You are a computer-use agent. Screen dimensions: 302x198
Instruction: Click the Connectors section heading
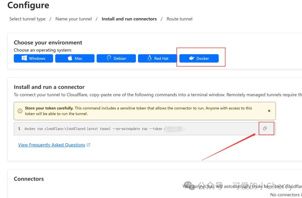[29, 179]
